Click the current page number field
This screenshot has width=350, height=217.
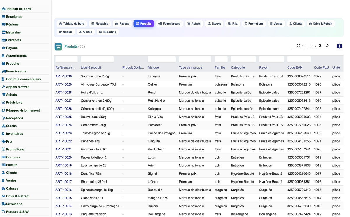[x=311, y=46]
